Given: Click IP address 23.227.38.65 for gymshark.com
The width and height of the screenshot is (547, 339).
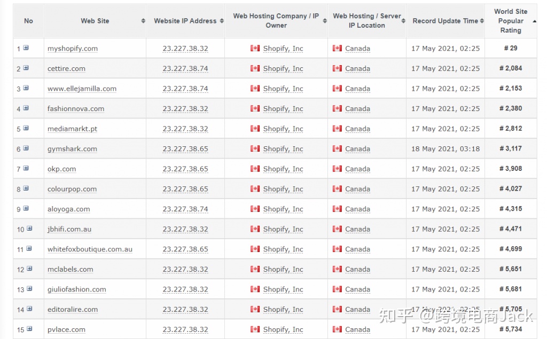Looking at the screenshot, I should pyautogui.click(x=185, y=149).
